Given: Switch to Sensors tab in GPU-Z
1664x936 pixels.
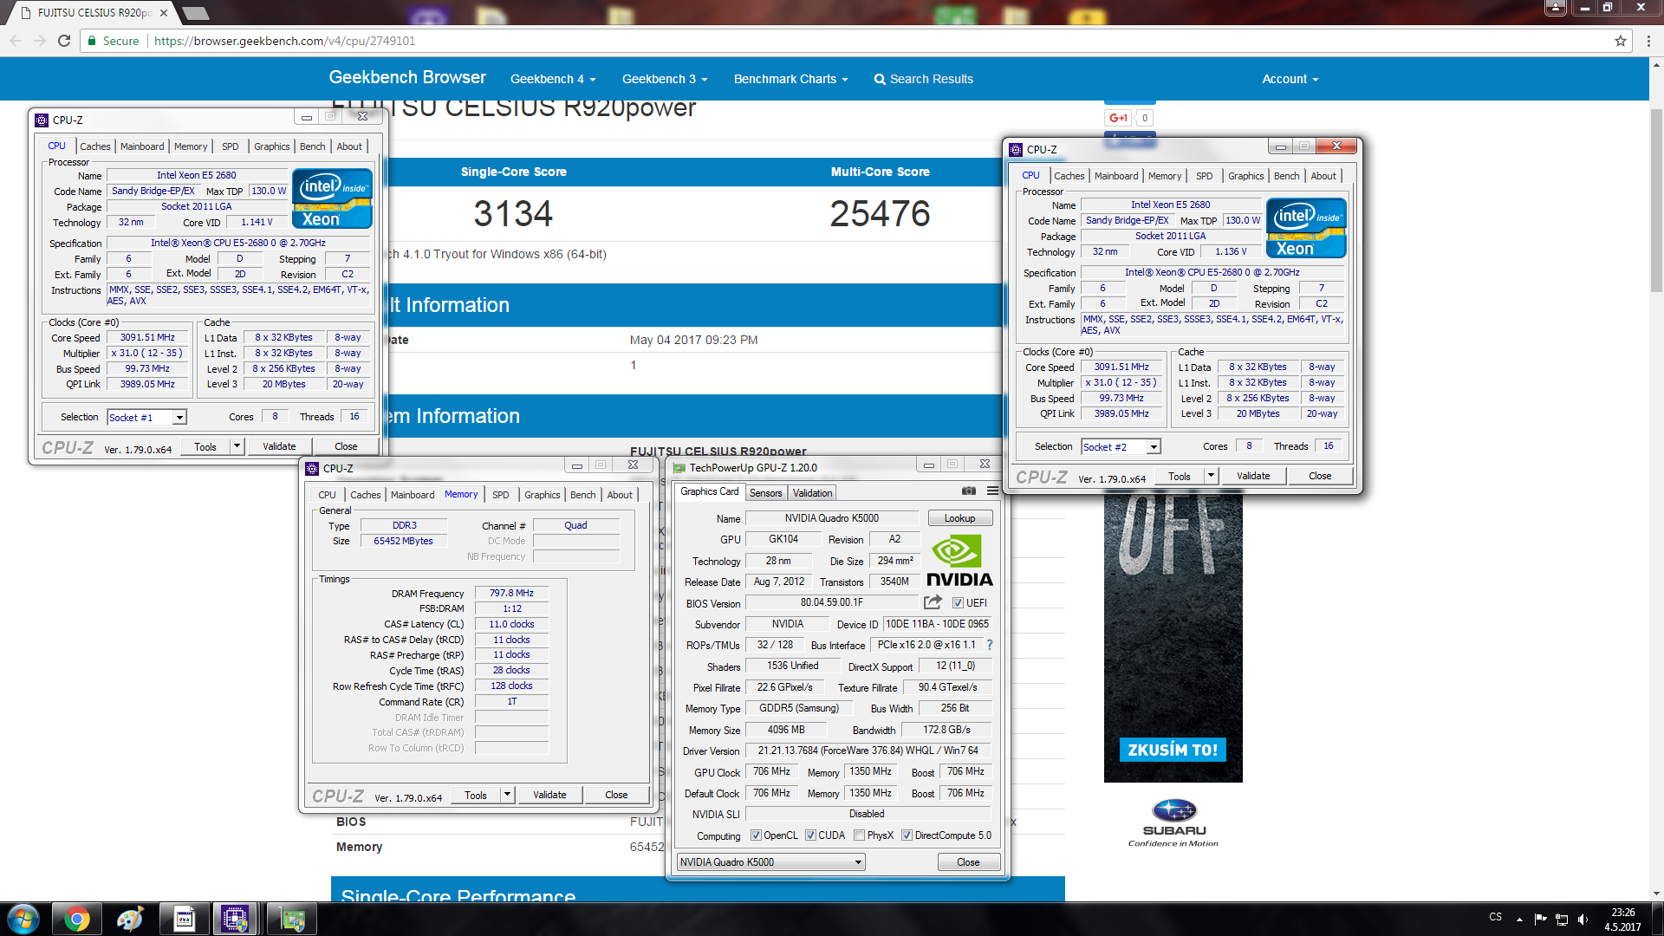Looking at the screenshot, I should click(x=765, y=493).
